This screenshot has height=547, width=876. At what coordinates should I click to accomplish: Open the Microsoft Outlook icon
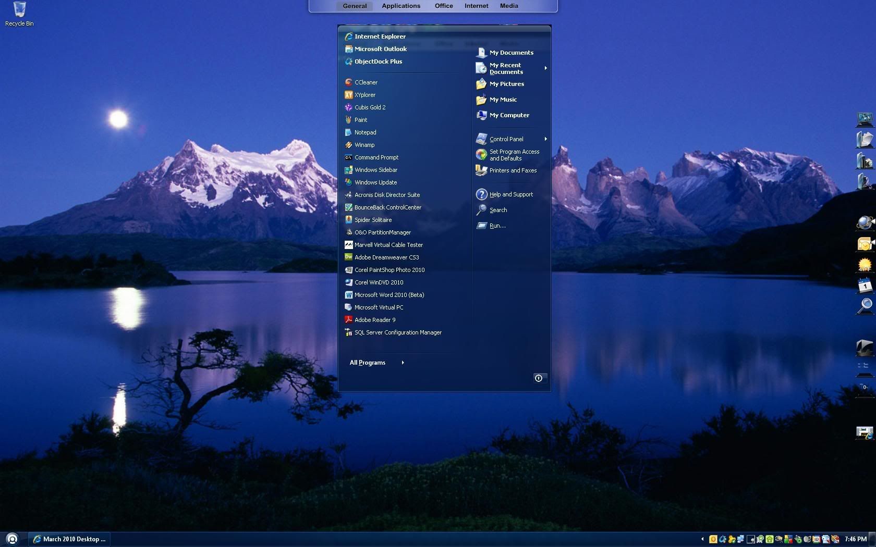point(348,49)
